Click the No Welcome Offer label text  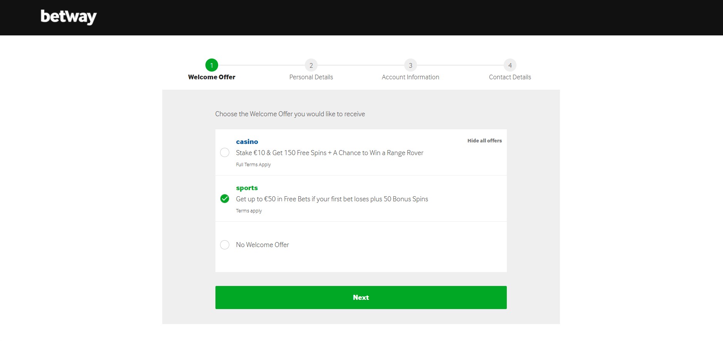(x=262, y=245)
